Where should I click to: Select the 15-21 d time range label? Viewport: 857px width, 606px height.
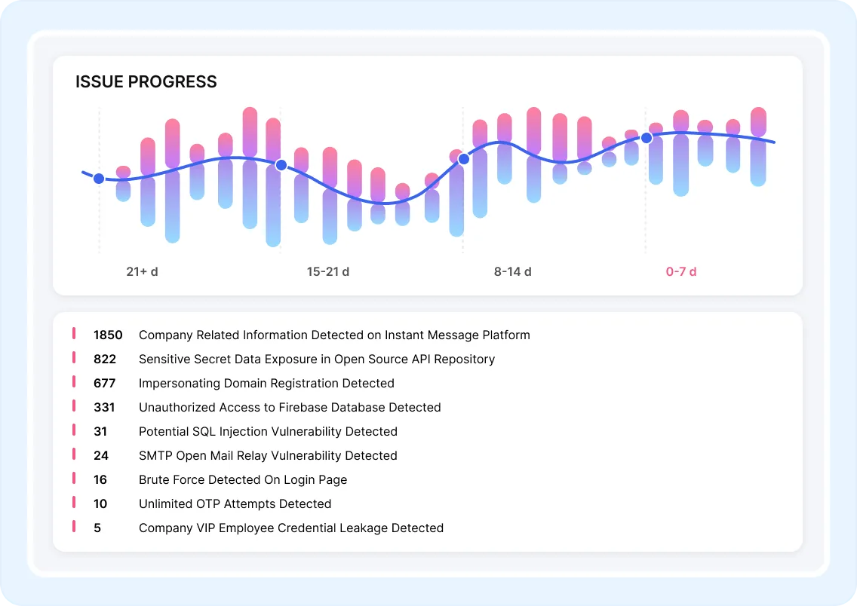point(327,271)
